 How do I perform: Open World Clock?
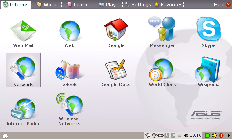[162, 72]
